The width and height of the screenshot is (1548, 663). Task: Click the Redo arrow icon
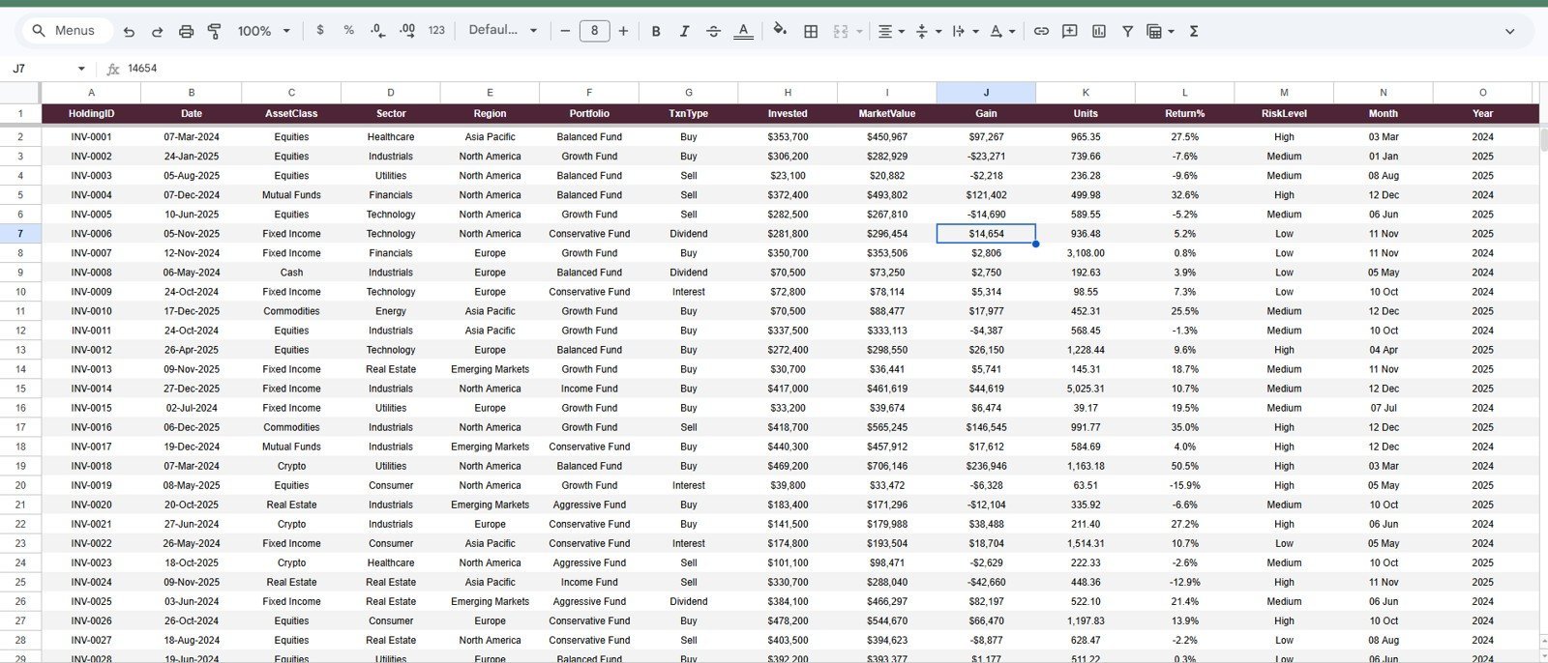[157, 31]
